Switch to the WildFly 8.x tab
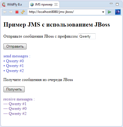This screenshot has height=127, width=123. click(x=14, y=4)
